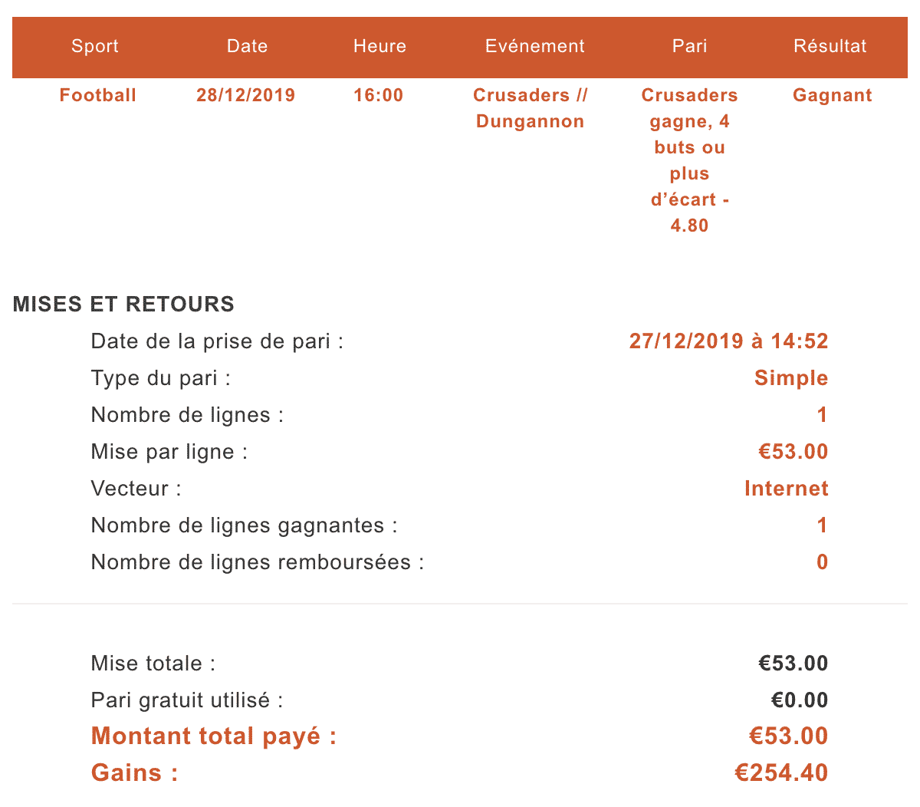Viewport: 920px width, 807px height.
Task: Select the bet date 27/12/2019 à 14:52
Action: [x=728, y=341]
